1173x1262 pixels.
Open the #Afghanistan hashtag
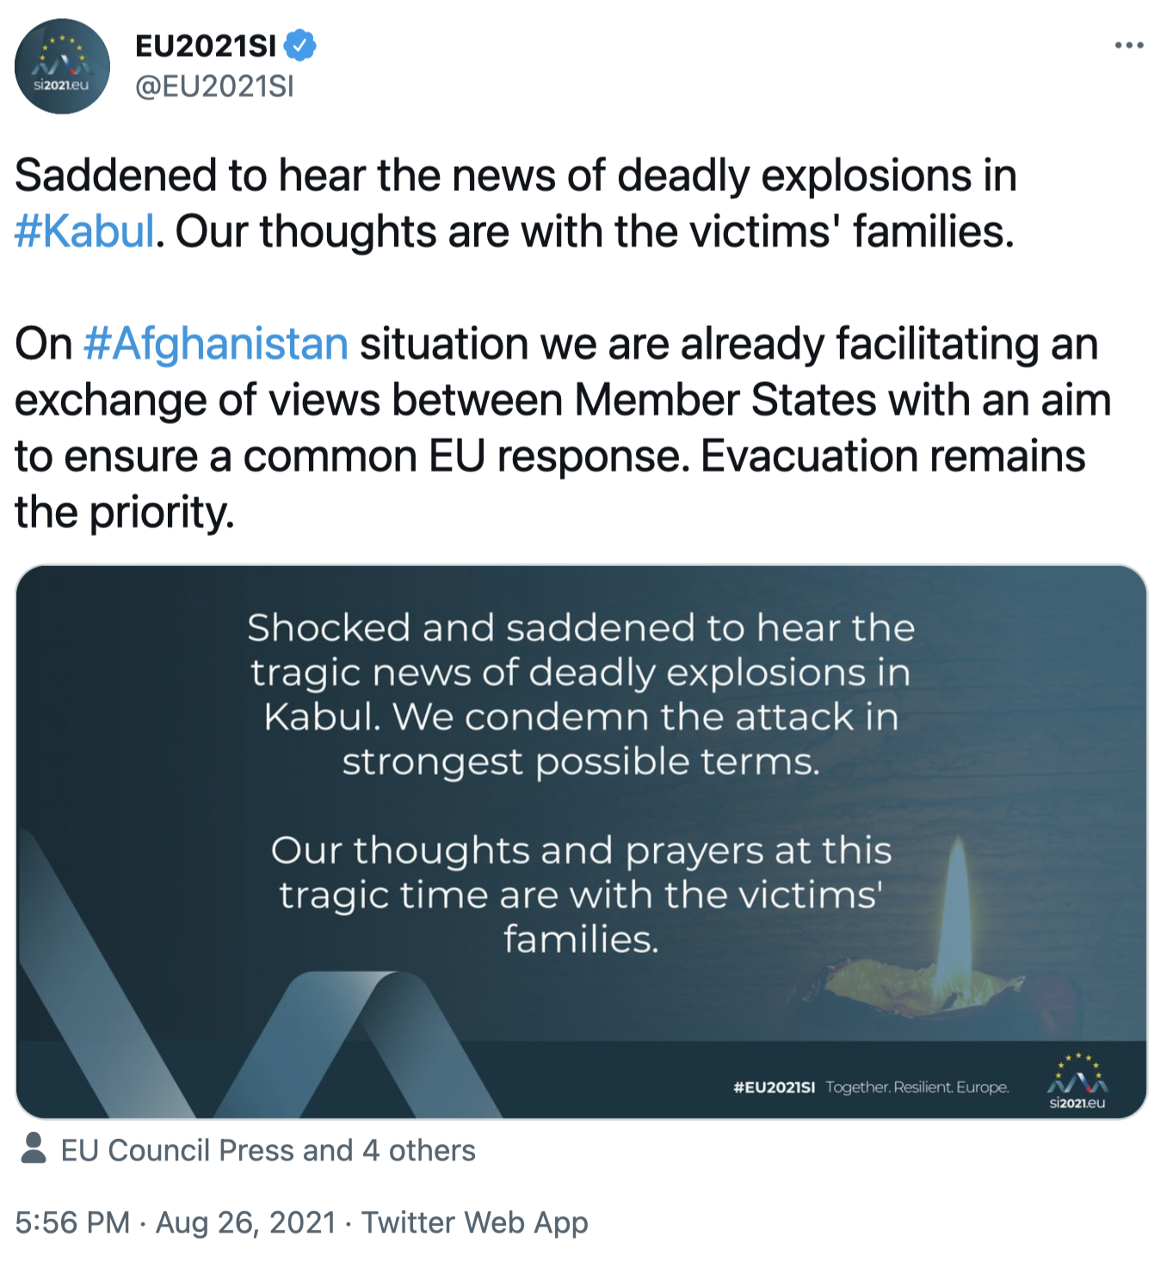216,343
